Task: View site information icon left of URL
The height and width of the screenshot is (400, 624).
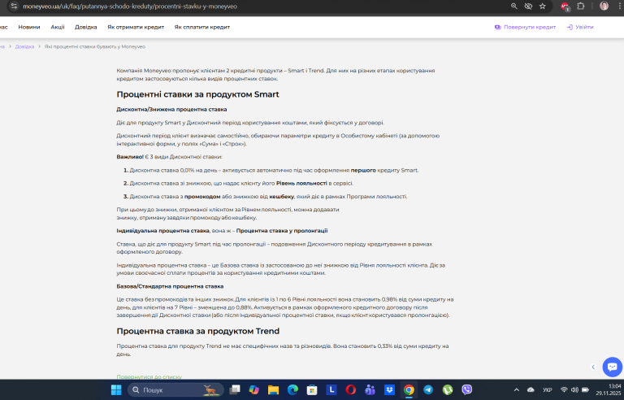Action: click(14, 6)
